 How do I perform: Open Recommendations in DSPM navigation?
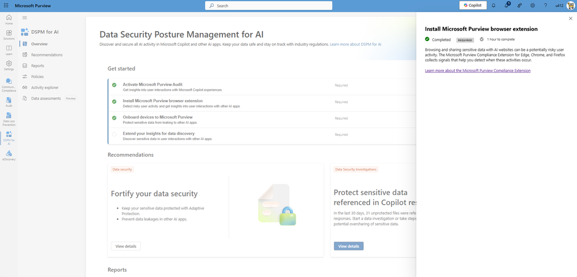pos(47,55)
